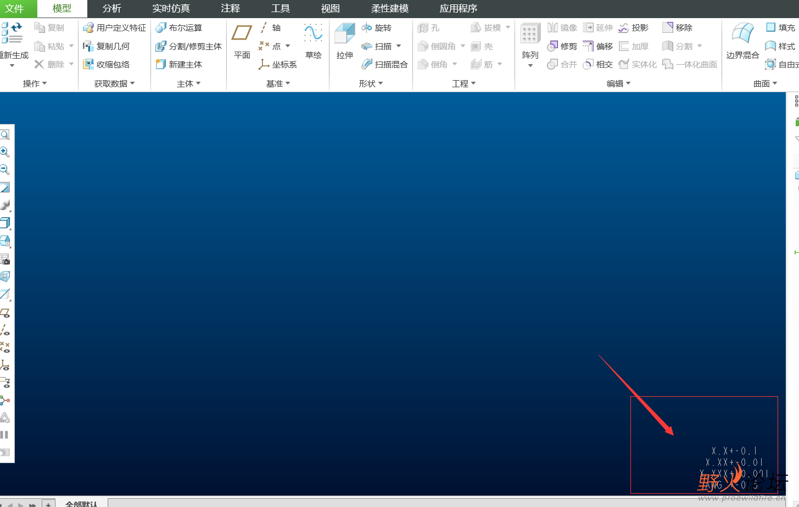Click the 孔 (Hole) tool

(x=428, y=28)
